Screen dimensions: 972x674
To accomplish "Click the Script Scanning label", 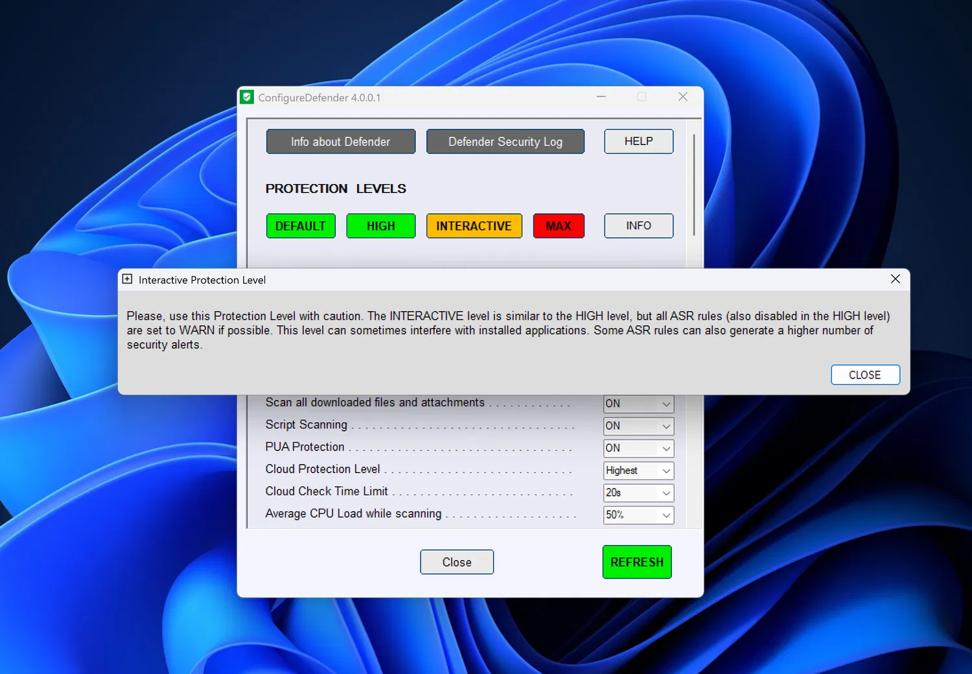I will [x=307, y=424].
